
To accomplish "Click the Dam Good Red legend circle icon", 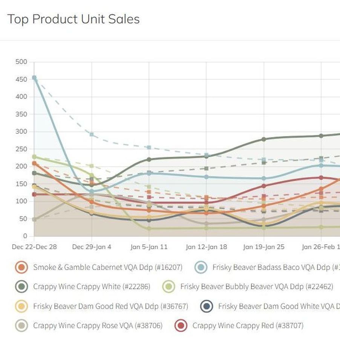I will [x=22, y=306].
